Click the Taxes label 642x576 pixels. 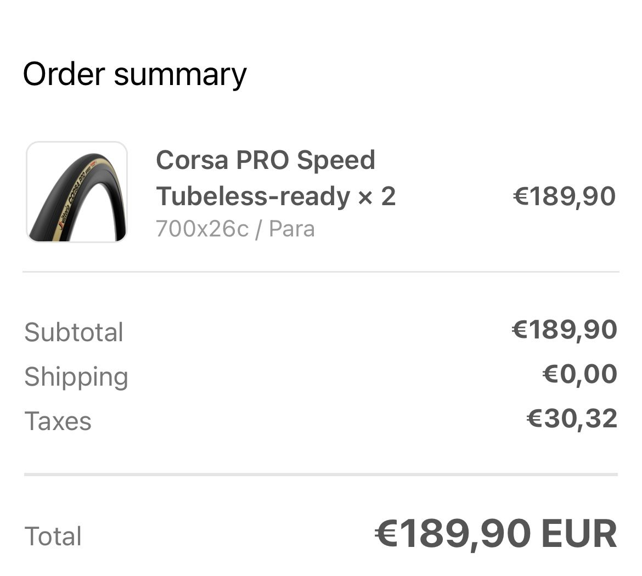click(58, 421)
